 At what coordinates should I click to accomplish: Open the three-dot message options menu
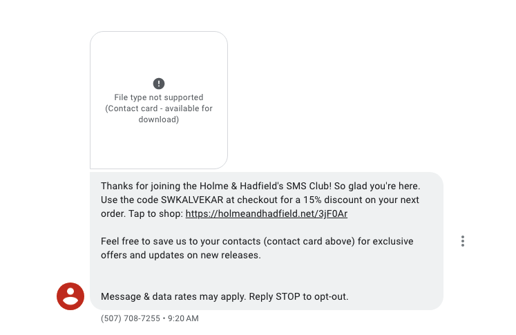click(462, 241)
